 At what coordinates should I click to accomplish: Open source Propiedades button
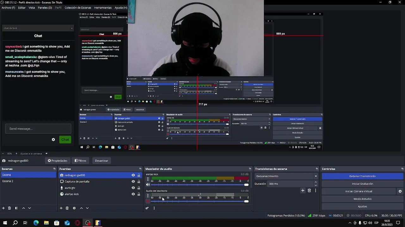coord(58,161)
